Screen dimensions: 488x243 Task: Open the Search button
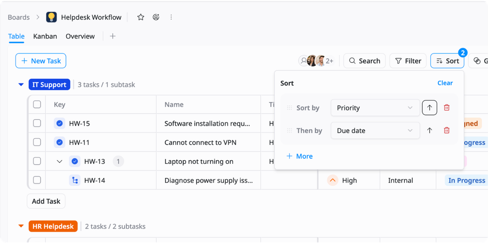pos(364,61)
